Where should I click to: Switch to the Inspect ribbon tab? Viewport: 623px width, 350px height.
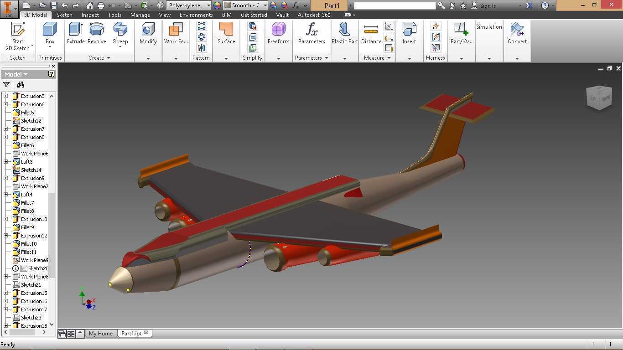[x=90, y=15]
